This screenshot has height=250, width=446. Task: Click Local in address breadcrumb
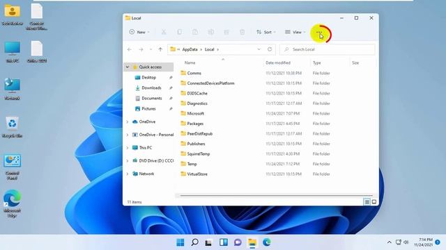pos(209,49)
